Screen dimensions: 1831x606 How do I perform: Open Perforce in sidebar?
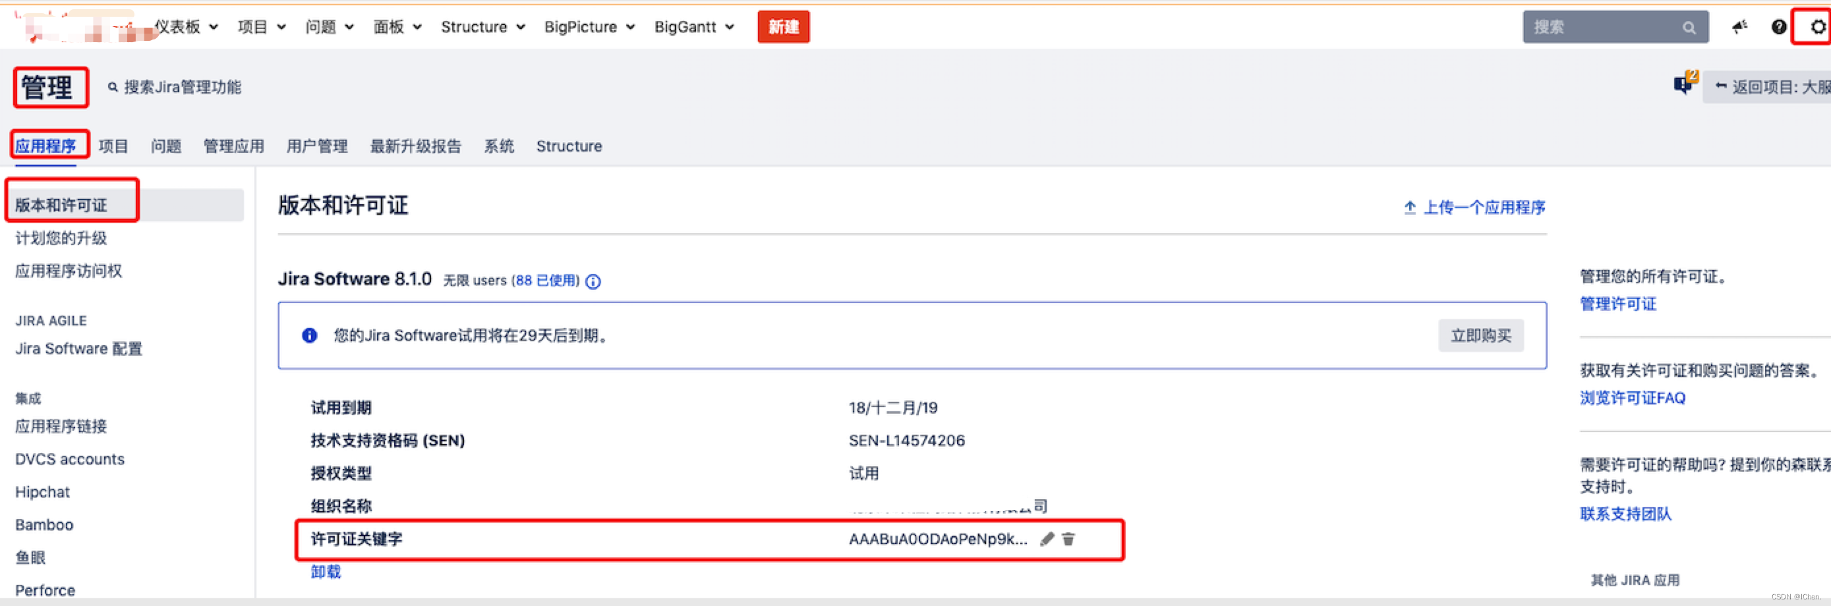45,590
